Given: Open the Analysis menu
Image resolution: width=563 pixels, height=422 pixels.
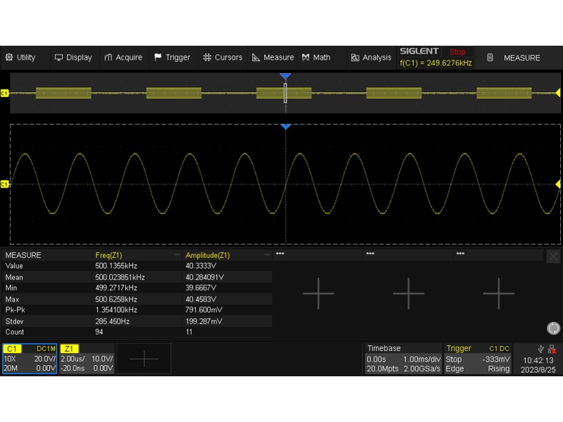Looking at the screenshot, I should (x=371, y=58).
